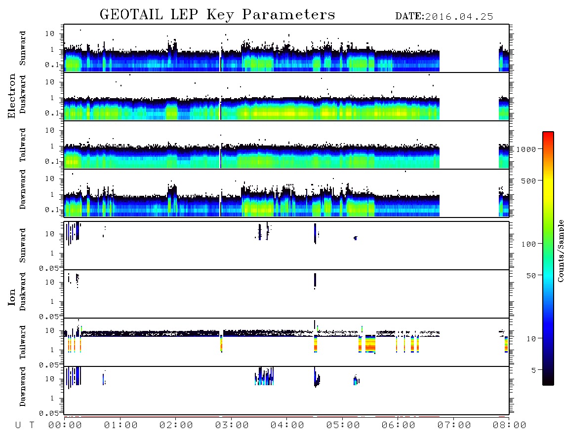Click the Ion Sunward panel label
The image size is (564, 434).
point(23,246)
